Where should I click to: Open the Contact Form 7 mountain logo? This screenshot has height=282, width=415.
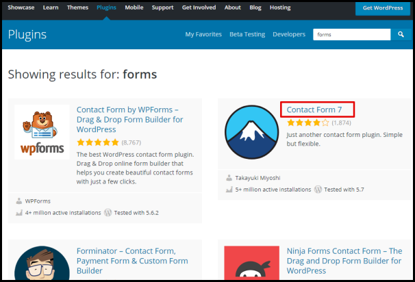pos(252,132)
